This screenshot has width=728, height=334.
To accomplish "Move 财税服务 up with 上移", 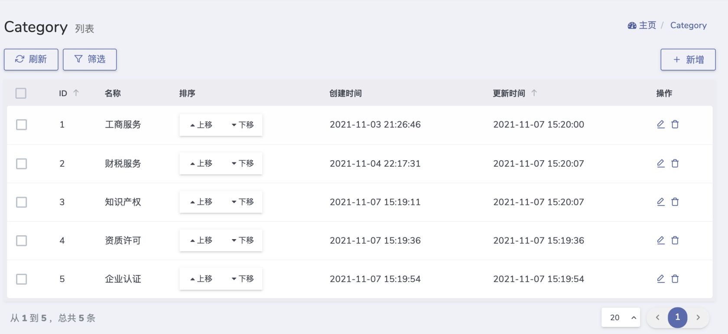I will pyautogui.click(x=201, y=163).
